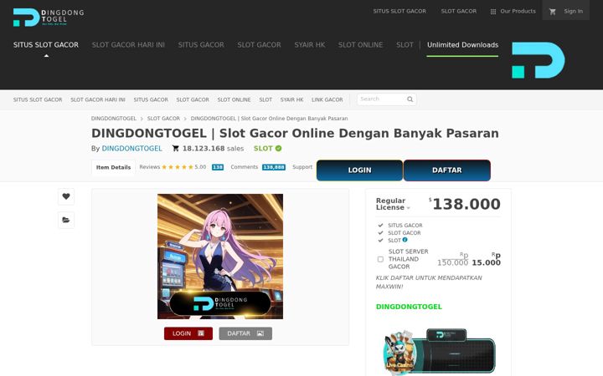Click DINGDONGTOGEL breadcrumb link
603x376 pixels.
(114, 119)
